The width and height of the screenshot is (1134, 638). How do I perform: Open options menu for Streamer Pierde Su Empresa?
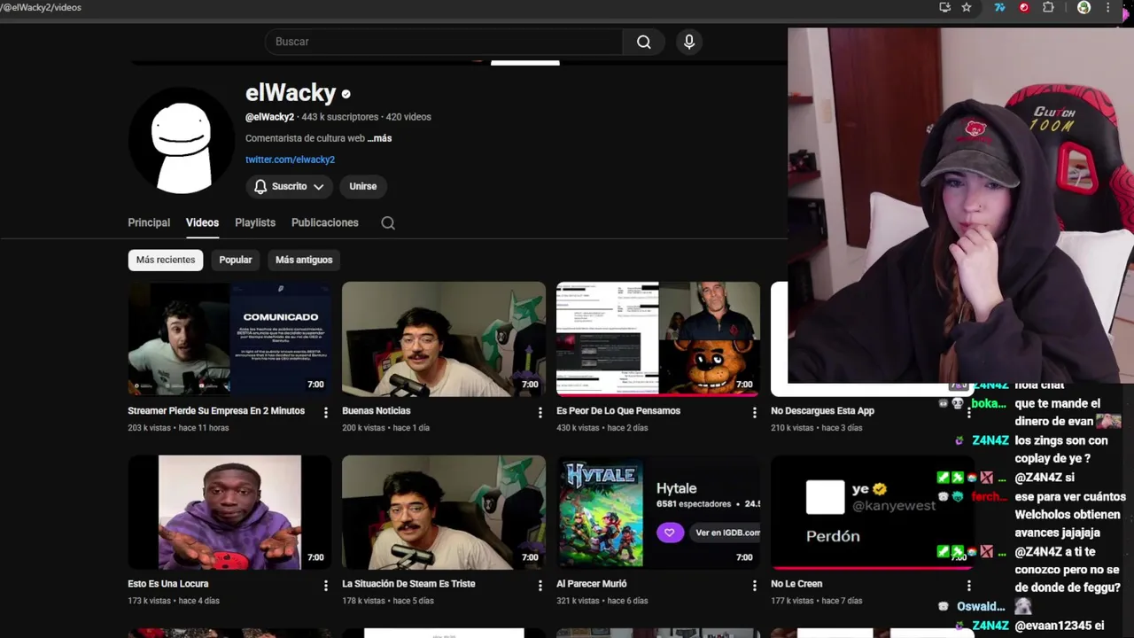326,413
